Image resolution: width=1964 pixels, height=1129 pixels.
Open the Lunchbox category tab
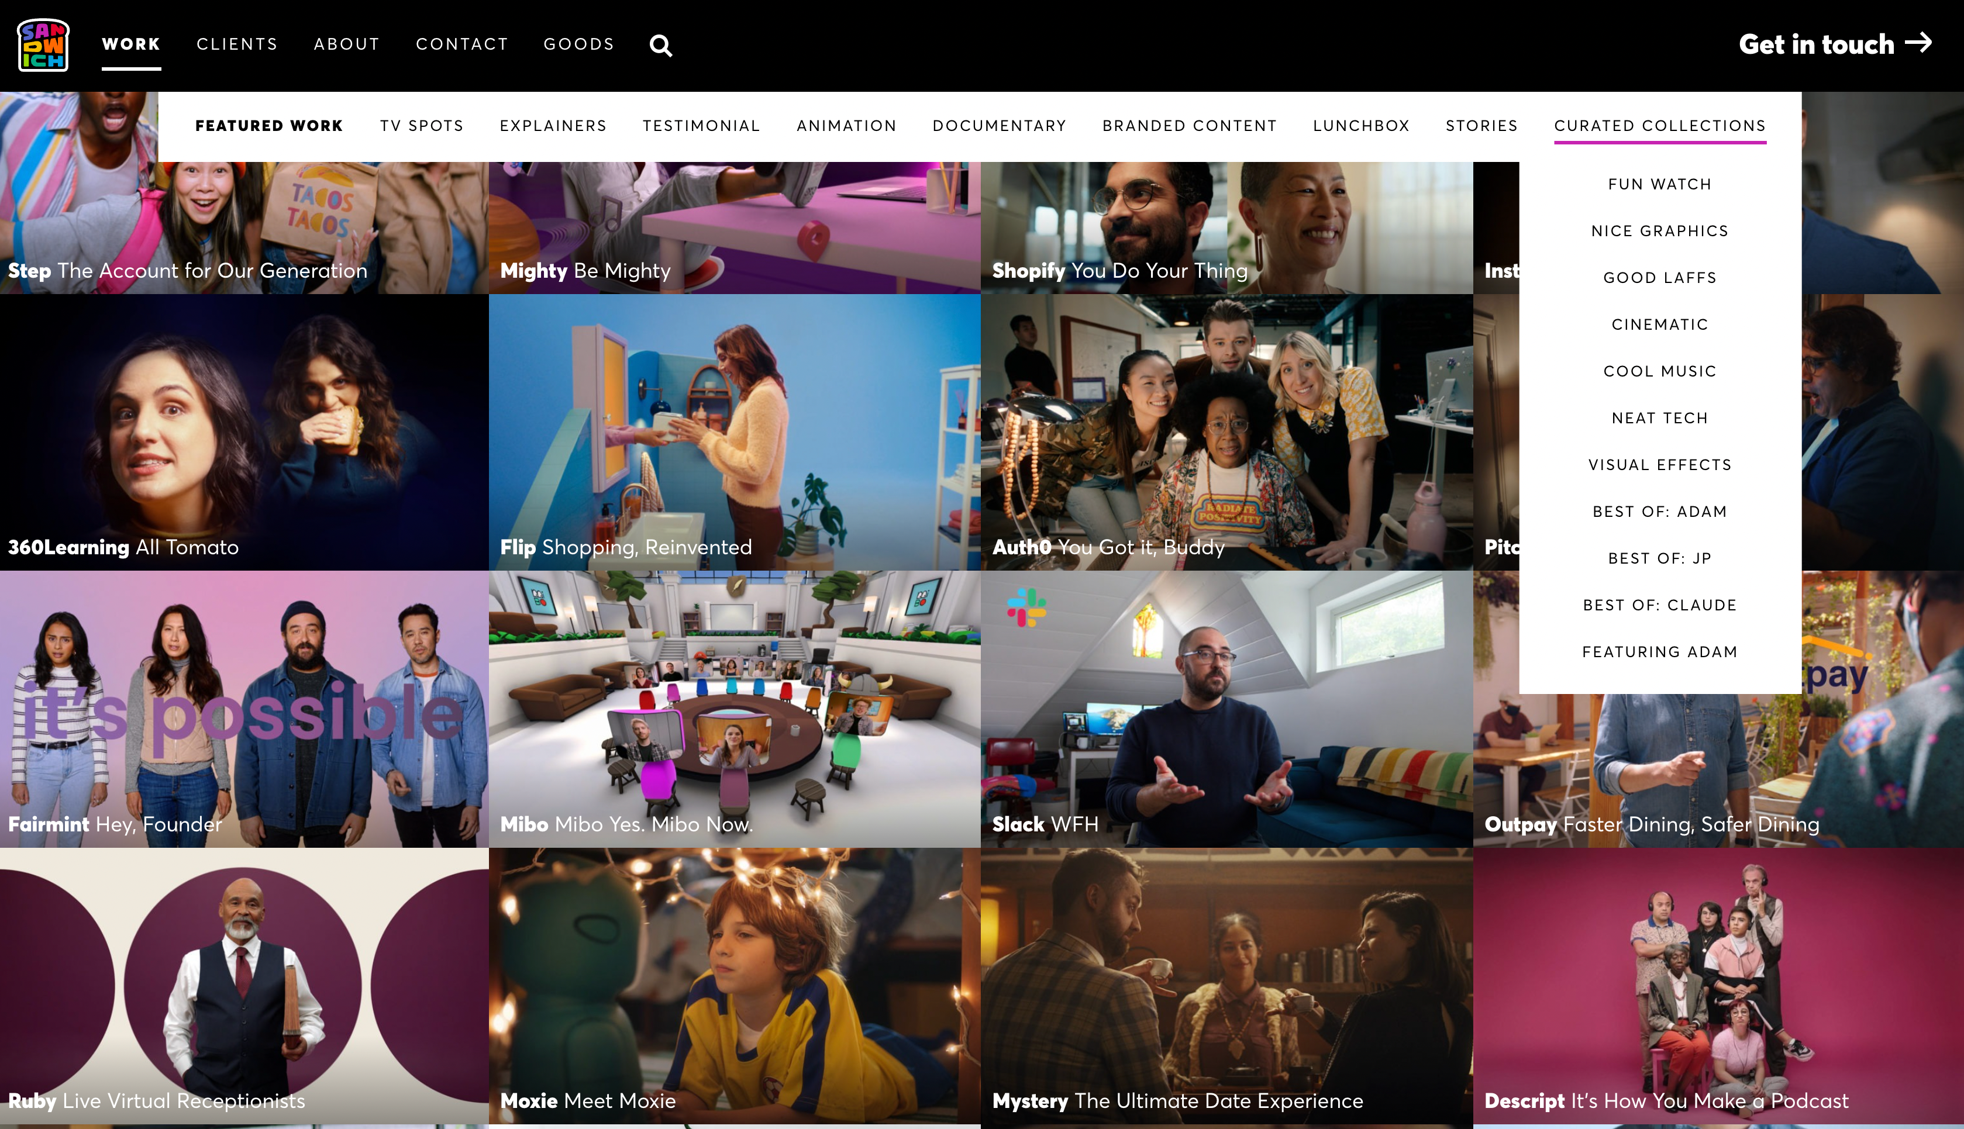1360,126
